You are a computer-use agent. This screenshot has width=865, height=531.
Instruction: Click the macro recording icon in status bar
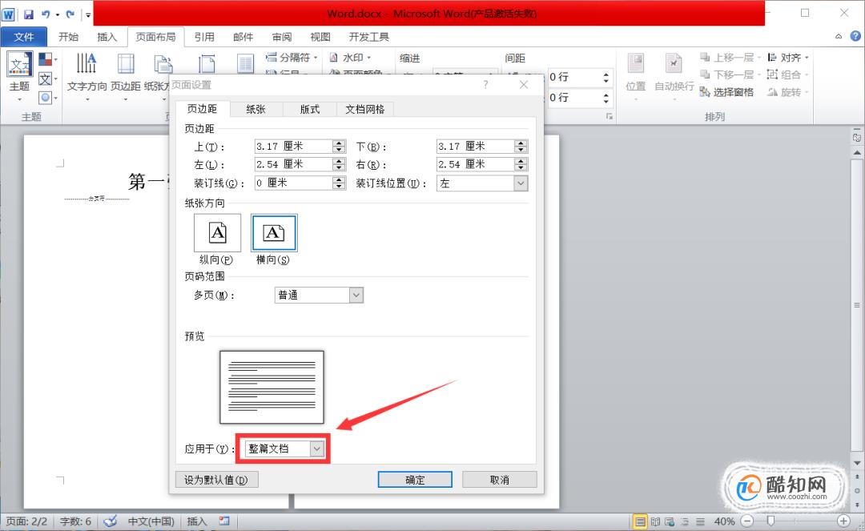click(224, 521)
